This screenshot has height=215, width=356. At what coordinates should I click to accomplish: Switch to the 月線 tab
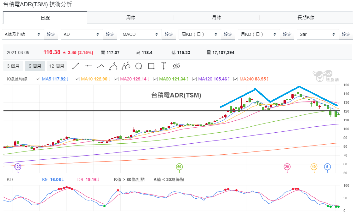point(216,17)
